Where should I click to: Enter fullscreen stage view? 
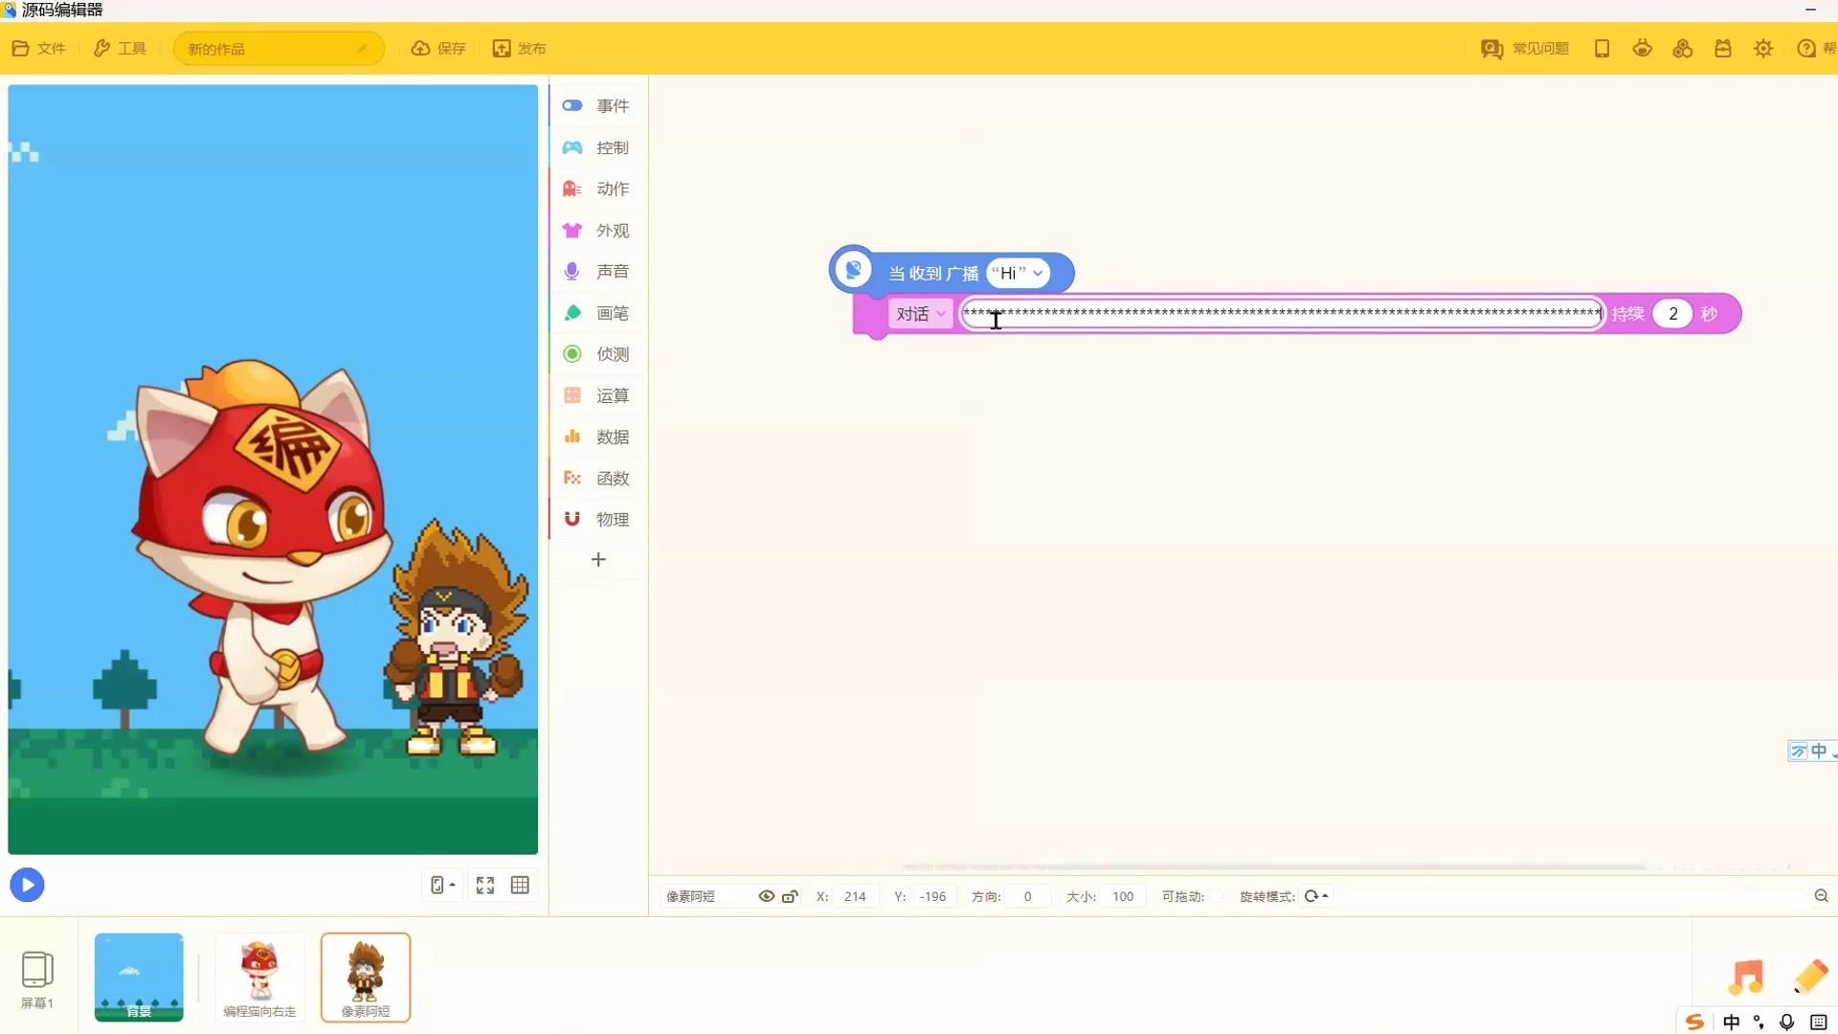tap(485, 885)
